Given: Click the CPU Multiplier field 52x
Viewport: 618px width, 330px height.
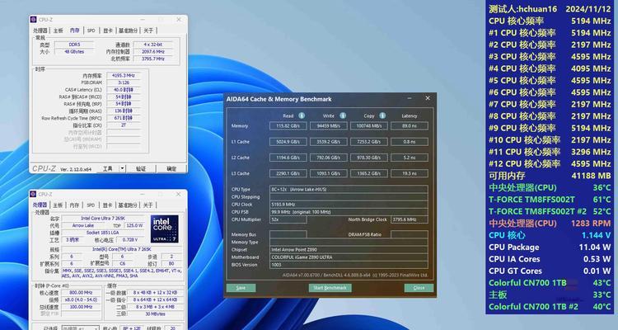Looking at the screenshot, I should (288, 219).
